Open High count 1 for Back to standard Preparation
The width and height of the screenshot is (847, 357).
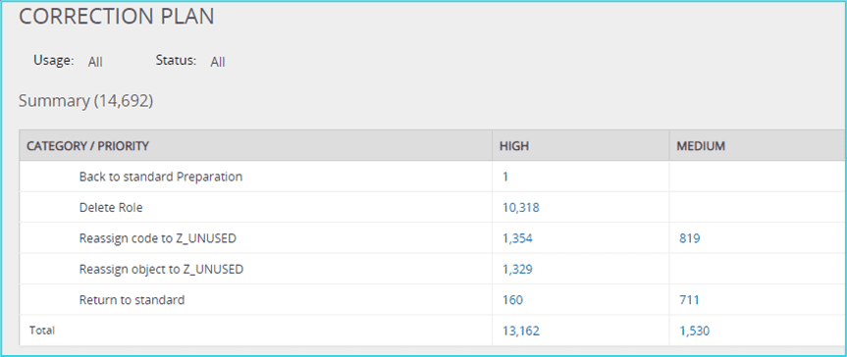(x=505, y=177)
